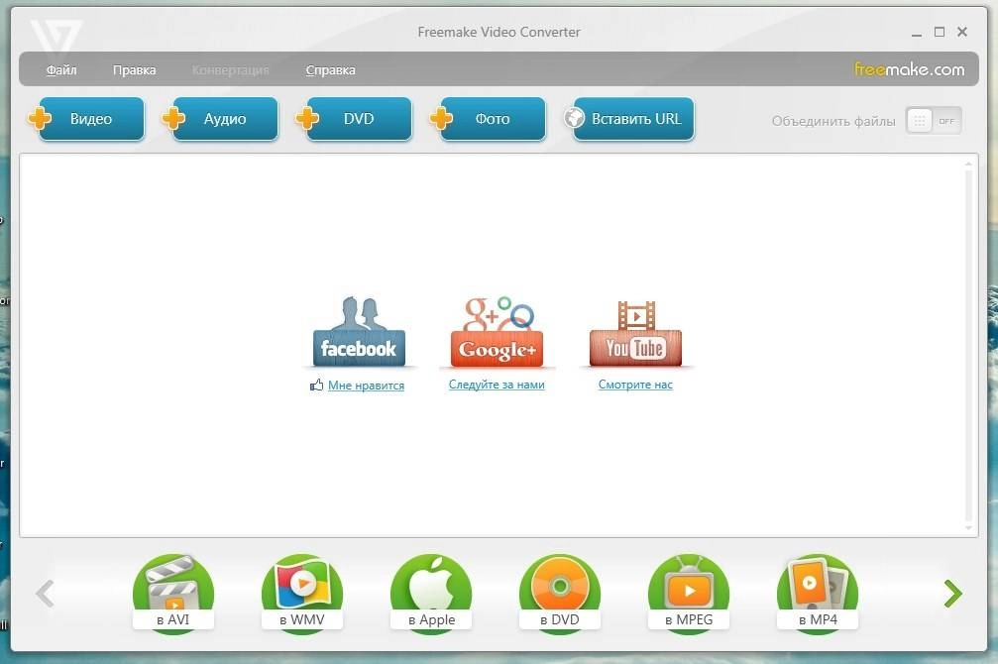This screenshot has height=664, width=998.
Task: Open the Конвертация menu
Action: coord(230,70)
